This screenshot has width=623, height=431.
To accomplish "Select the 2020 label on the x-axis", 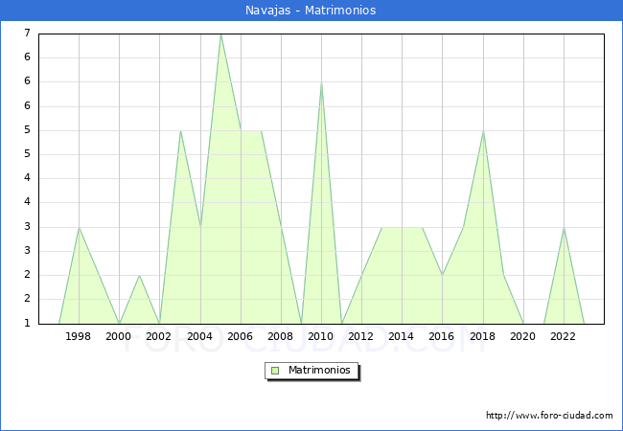I will pos(522,336).
